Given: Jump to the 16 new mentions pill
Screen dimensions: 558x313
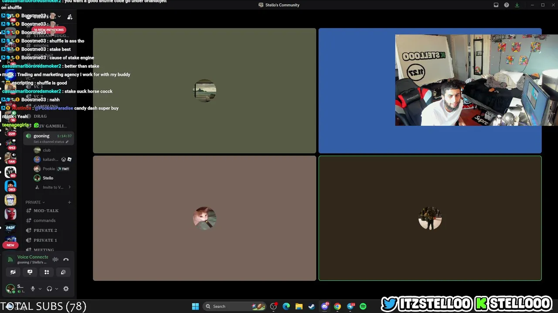Looking at the screenshot, I should click(48, 30).
